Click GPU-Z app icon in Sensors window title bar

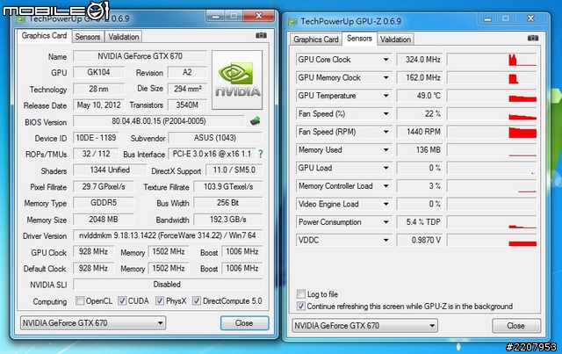coord(292,21)
